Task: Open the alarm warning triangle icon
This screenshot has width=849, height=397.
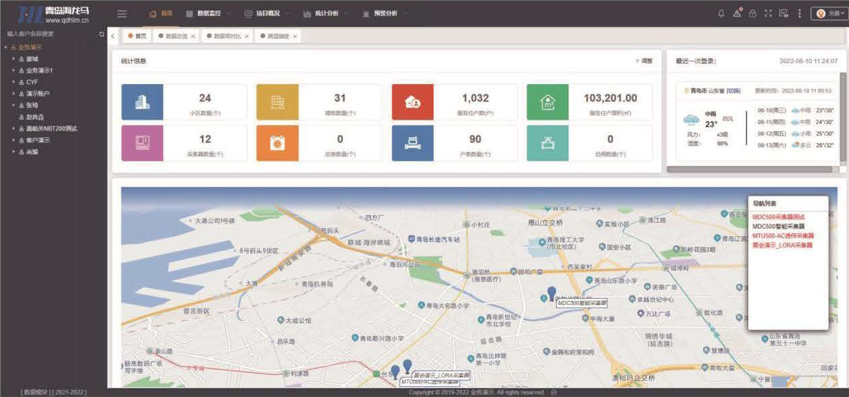Action: pyautogui.click(x=737, y=13)
